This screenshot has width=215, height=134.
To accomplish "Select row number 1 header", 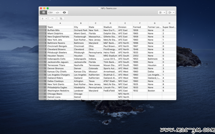I will point(43,27).
